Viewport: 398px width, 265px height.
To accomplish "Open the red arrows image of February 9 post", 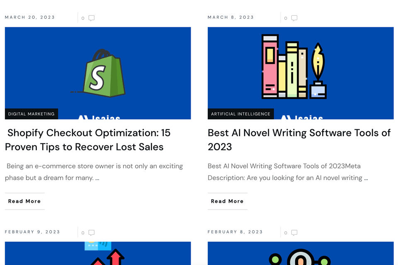I will coord(98,253).
